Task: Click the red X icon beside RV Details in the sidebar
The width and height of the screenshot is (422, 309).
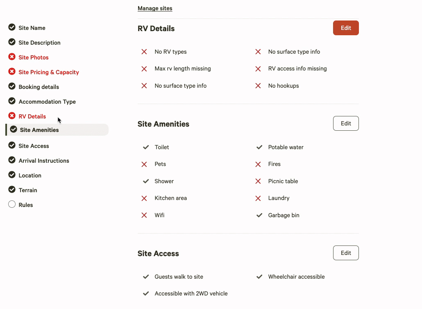Action: [12, 116]
